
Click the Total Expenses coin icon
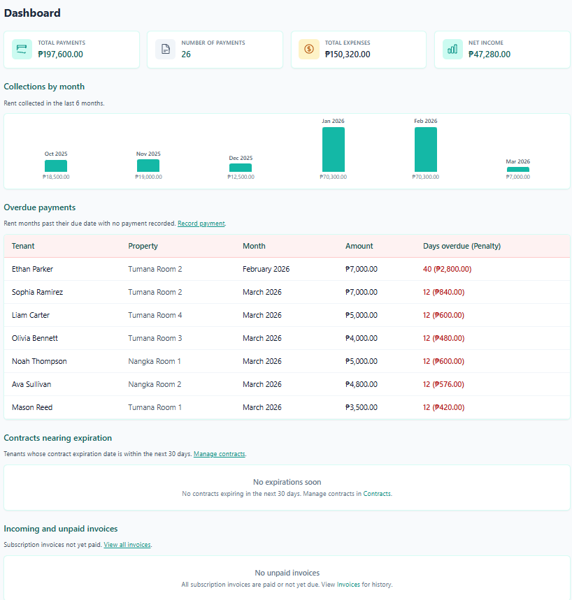[x=308, y=50]
